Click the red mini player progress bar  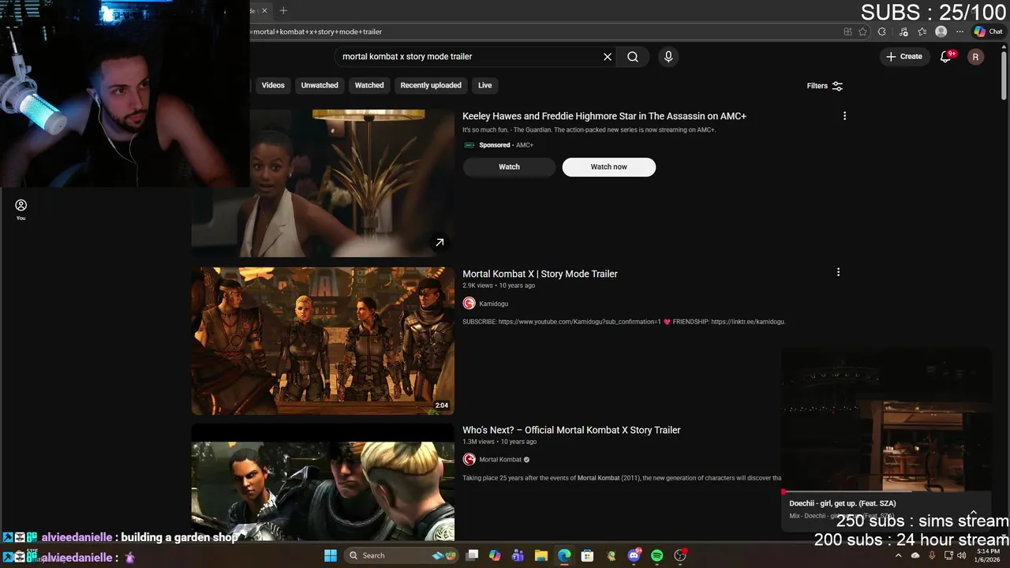886,492
